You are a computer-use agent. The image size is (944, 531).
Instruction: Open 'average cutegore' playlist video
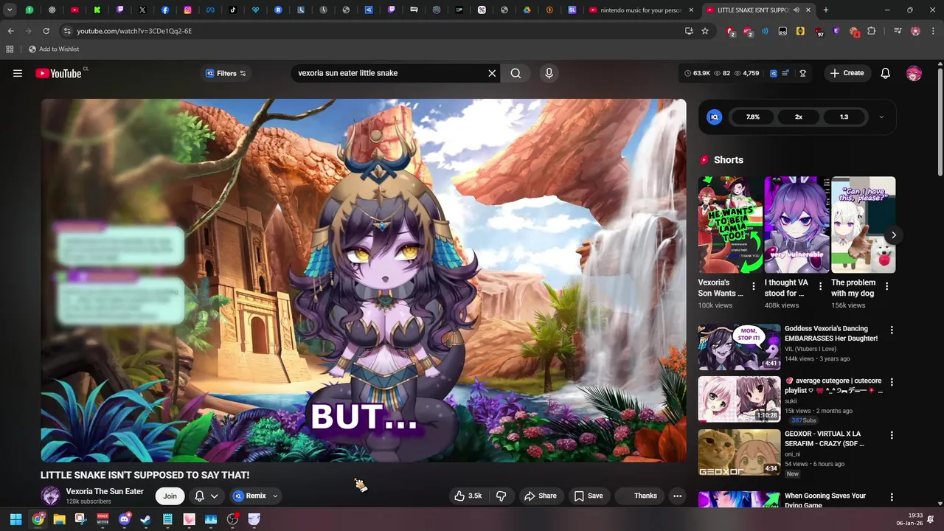click(x=833, y=386)
